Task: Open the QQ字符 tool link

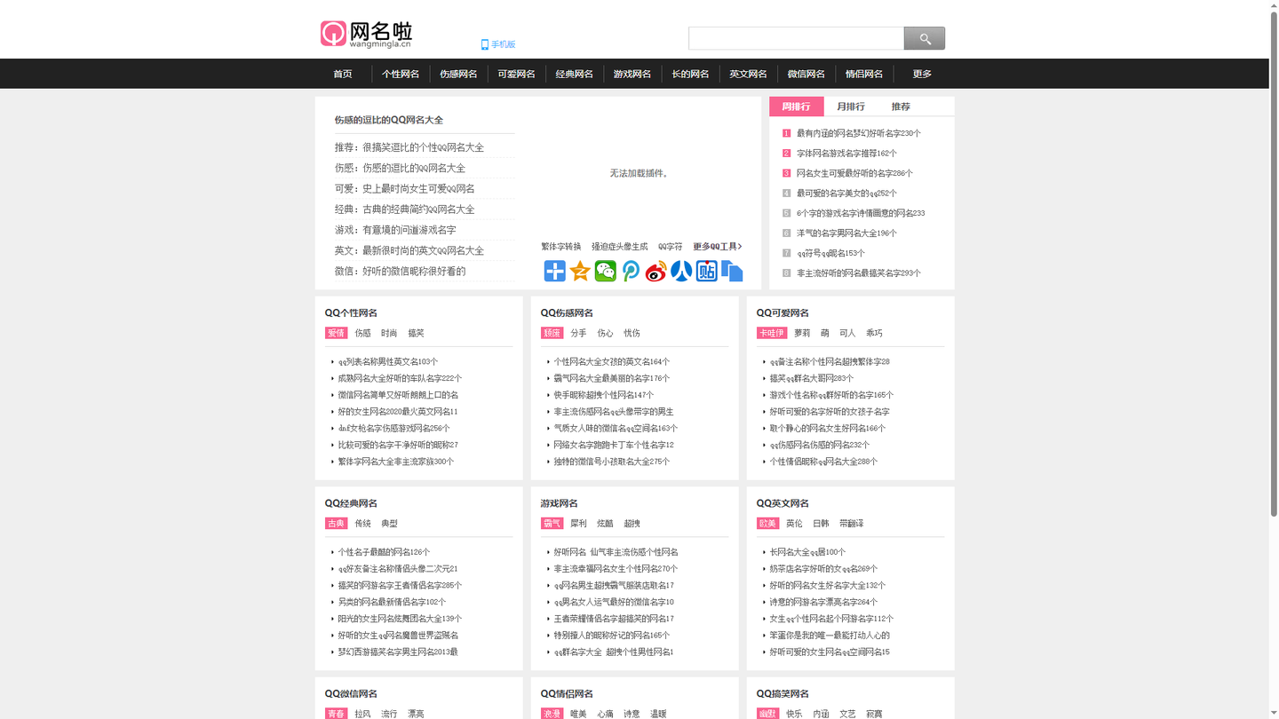Action: click(x=671, y=247)
